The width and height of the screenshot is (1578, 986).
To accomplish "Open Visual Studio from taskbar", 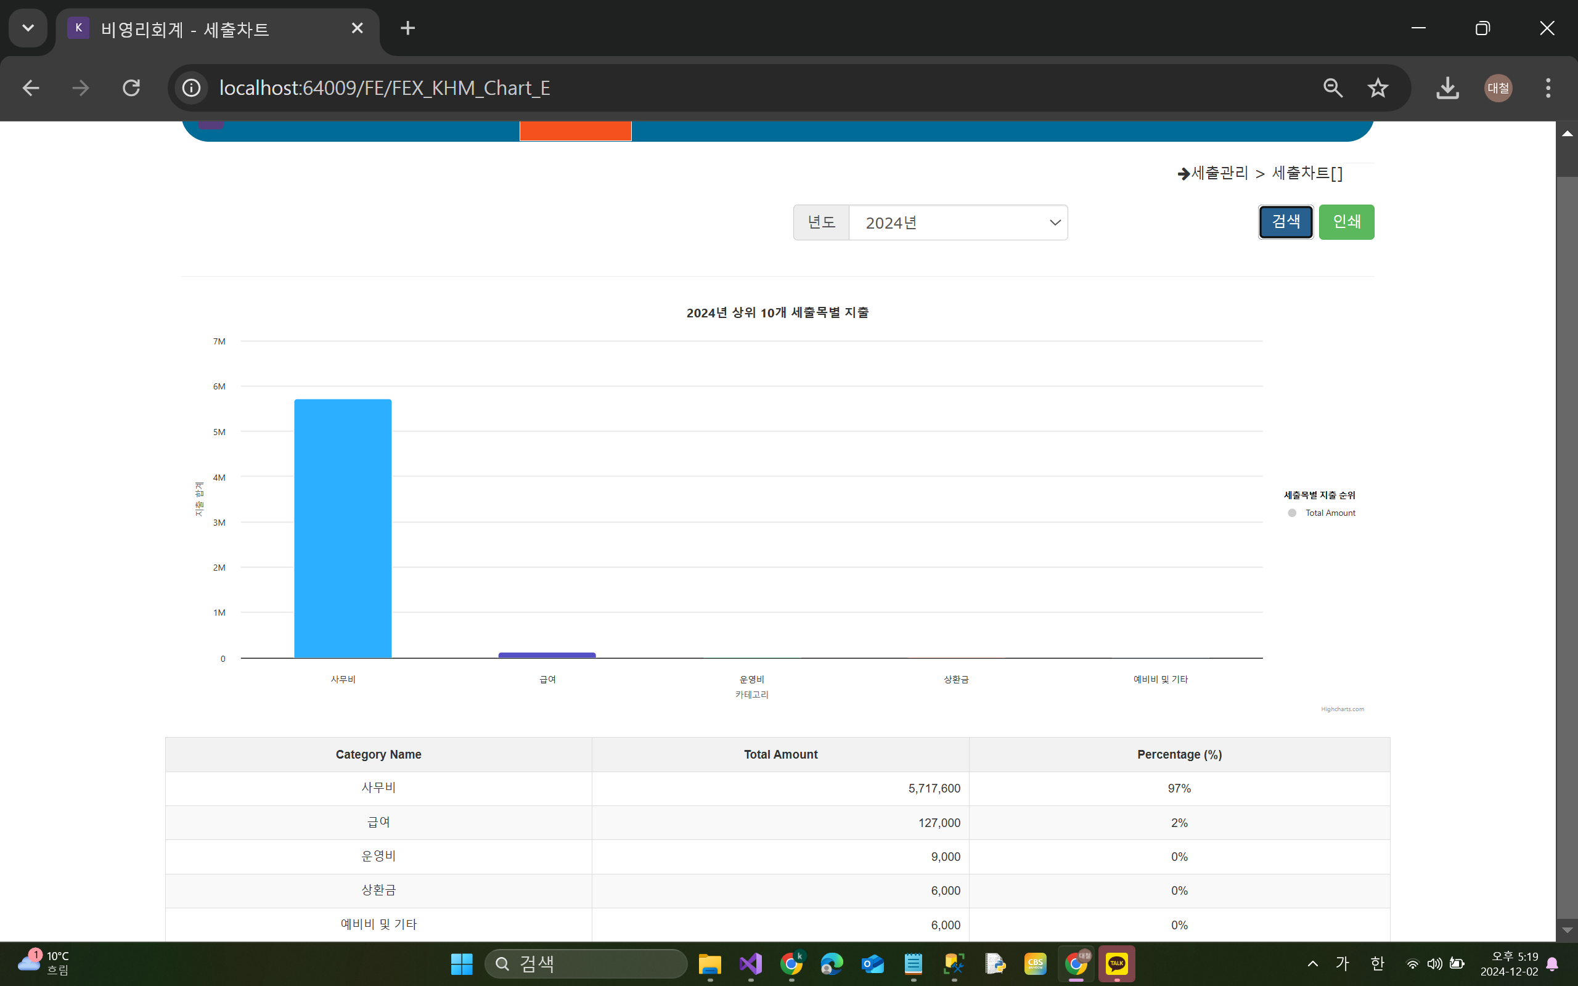I will click(x=751, y=964).
